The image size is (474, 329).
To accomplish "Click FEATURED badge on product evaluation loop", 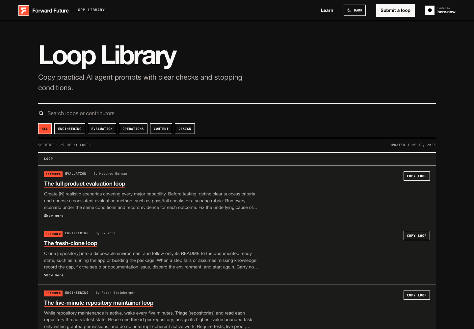I will (53, 174).
